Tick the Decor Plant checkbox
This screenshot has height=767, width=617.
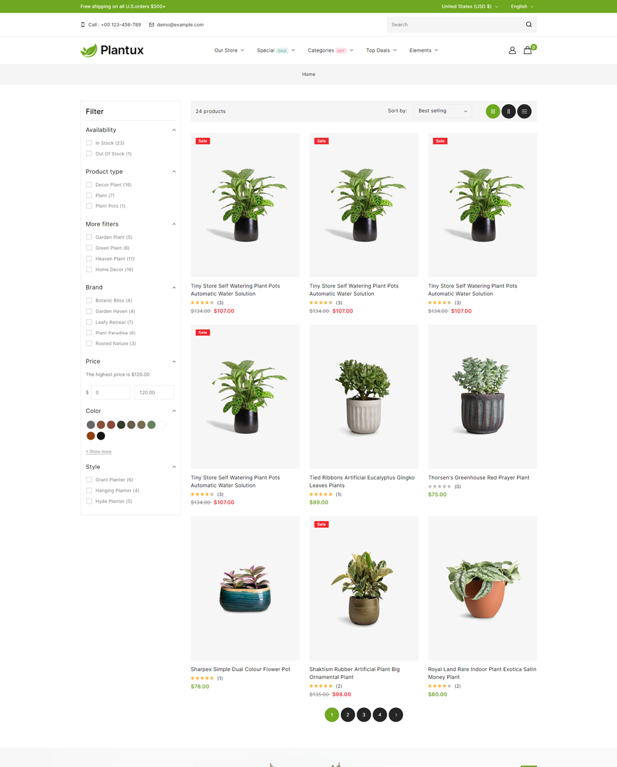pyautogui.click(x=89, y=185)
